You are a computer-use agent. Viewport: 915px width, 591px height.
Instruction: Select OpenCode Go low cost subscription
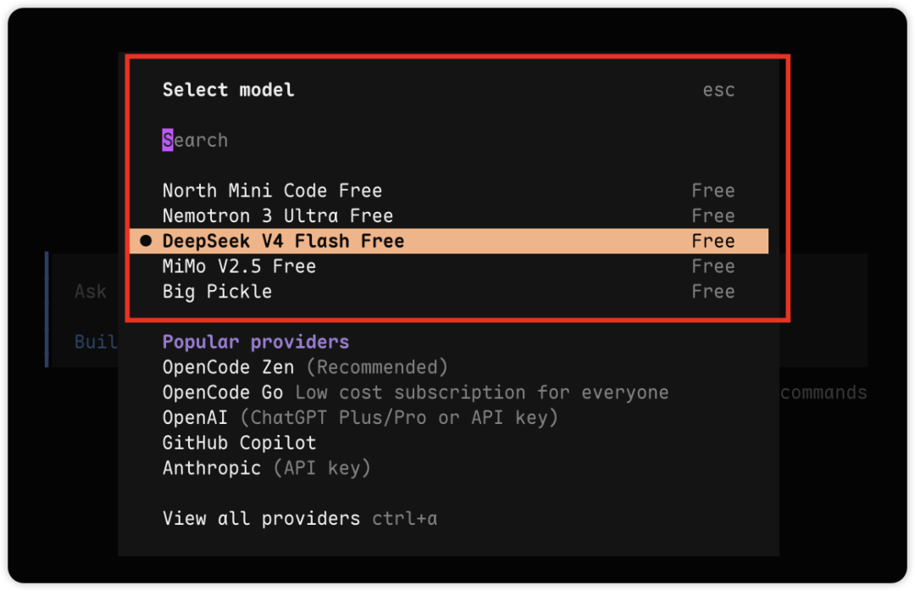coord(415,393)
